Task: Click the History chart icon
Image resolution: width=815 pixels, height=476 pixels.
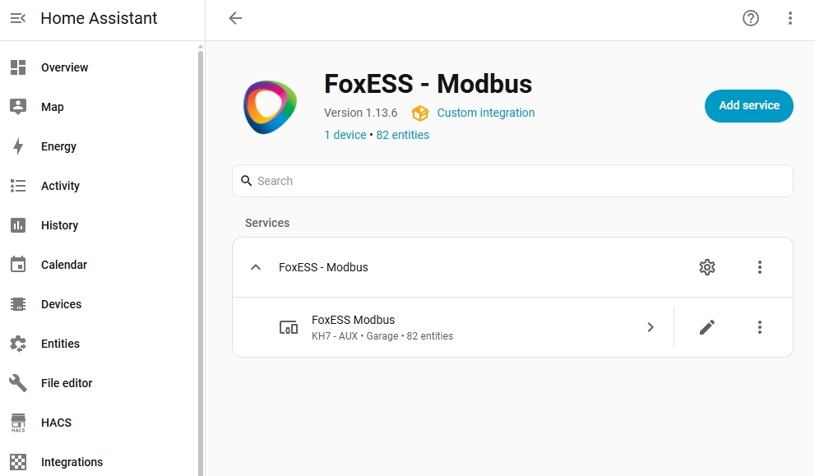Action: [18, 225]
